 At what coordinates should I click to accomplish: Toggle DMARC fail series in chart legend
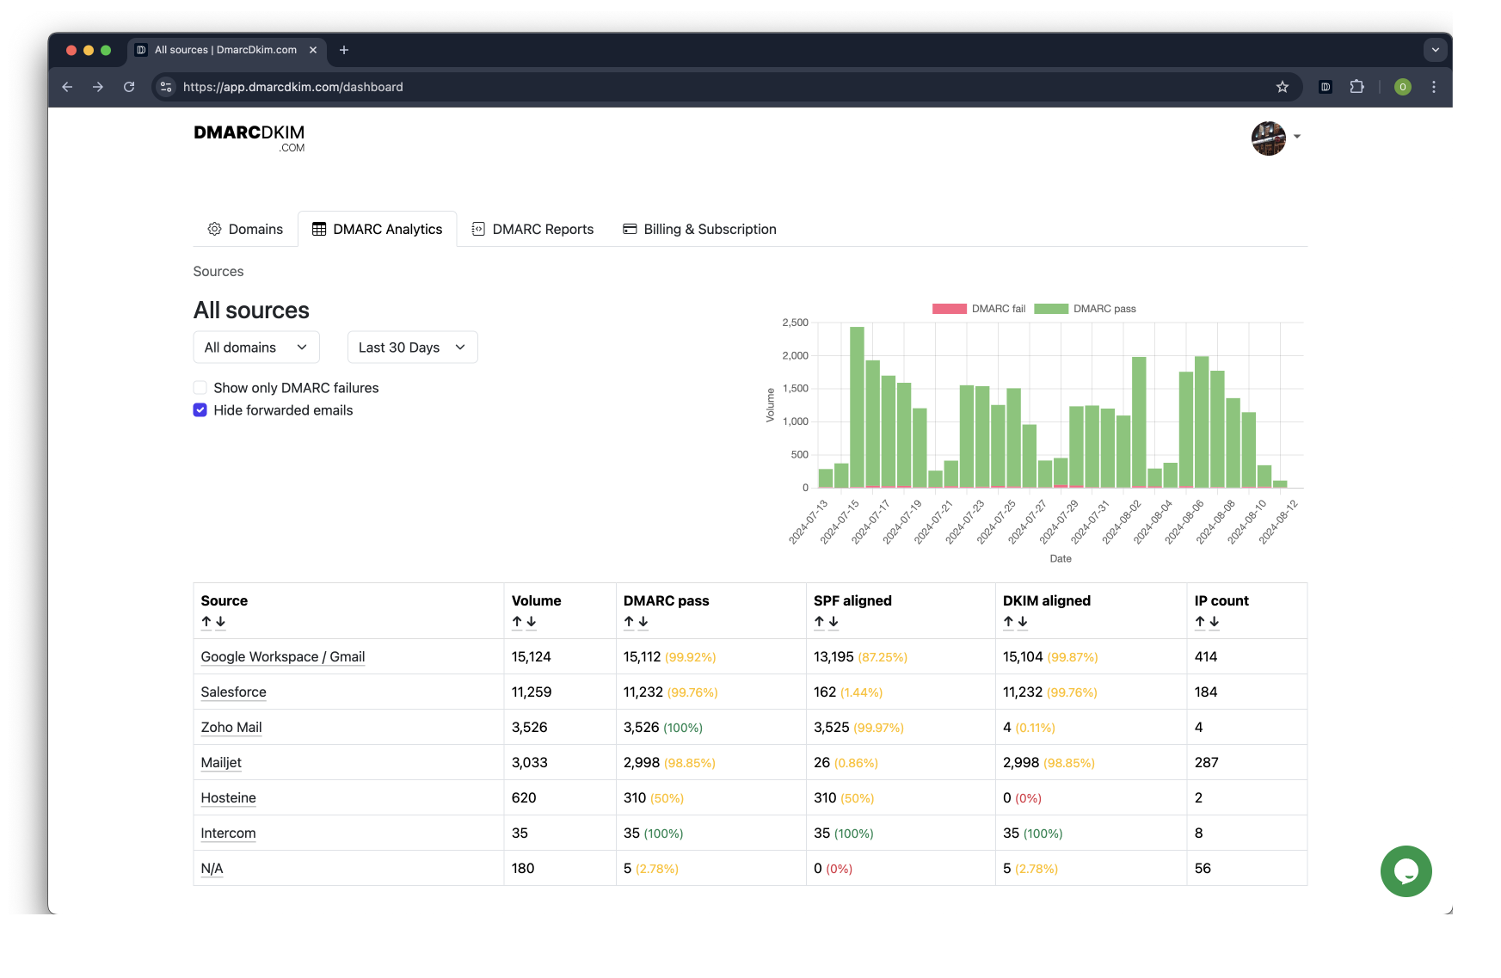pyautogui.click(x=979, y=309)
